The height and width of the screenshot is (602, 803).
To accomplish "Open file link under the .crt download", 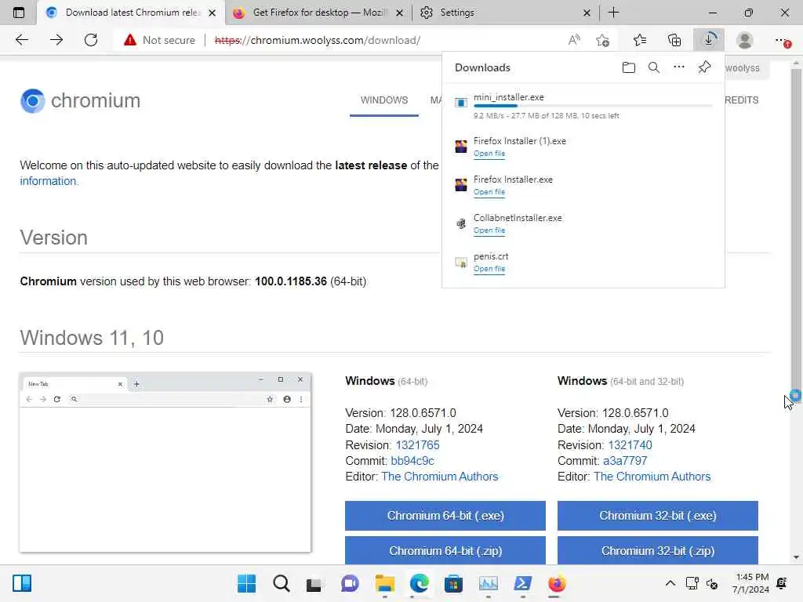I will 489,269.
